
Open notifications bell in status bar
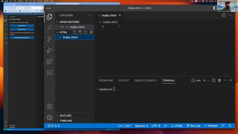(230, 126)
